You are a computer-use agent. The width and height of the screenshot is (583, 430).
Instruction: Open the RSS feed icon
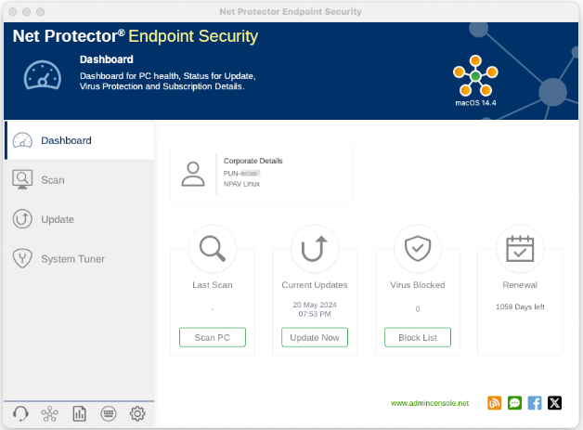click(x=494, y=403)
